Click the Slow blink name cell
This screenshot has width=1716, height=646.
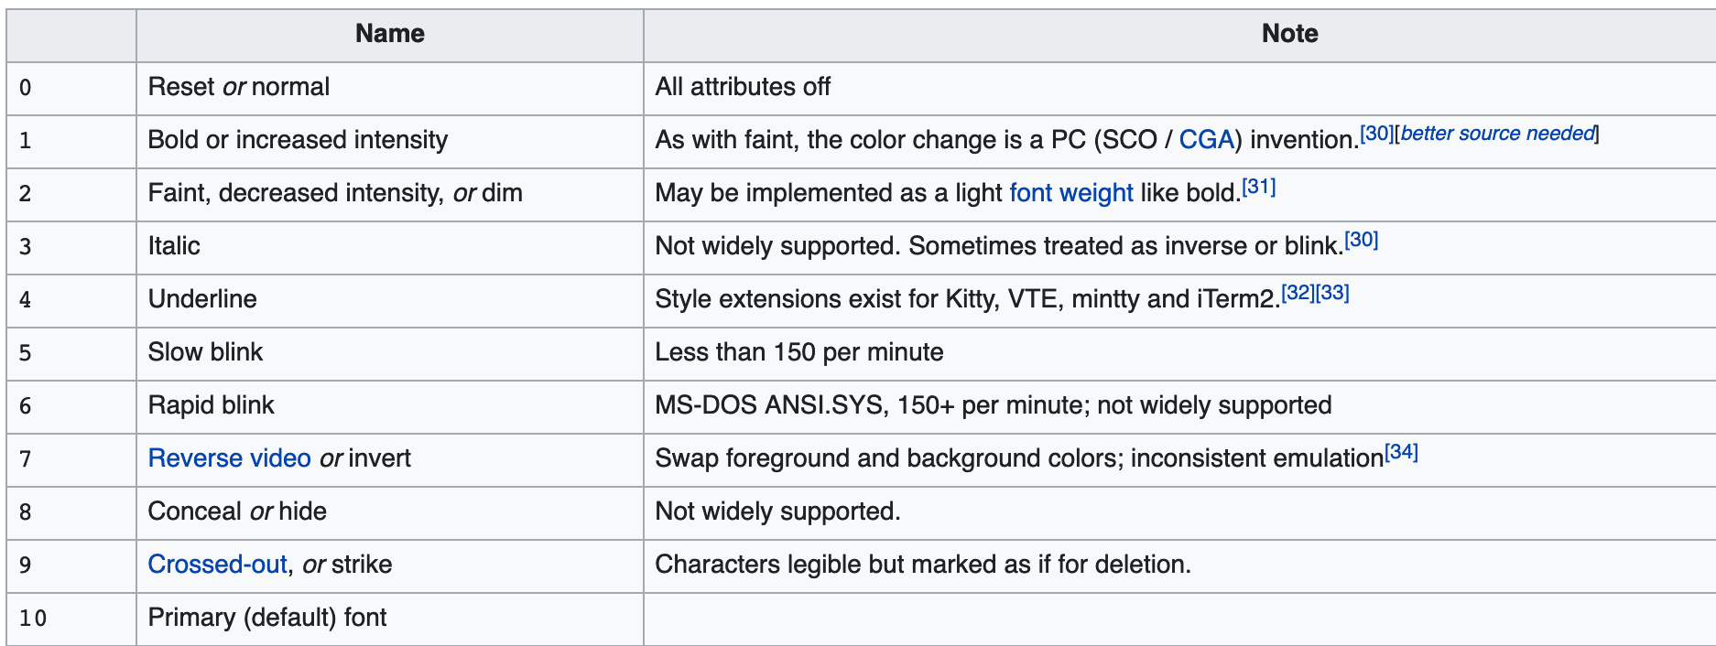coord(390,353)
